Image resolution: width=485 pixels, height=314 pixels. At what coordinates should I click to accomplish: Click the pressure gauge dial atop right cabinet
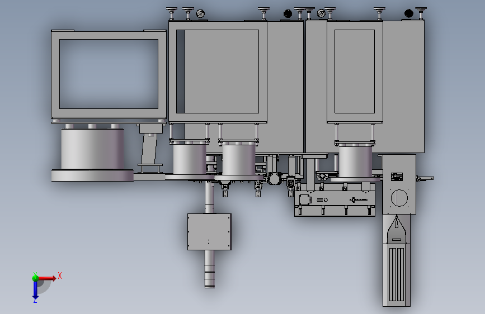[321, 13]
